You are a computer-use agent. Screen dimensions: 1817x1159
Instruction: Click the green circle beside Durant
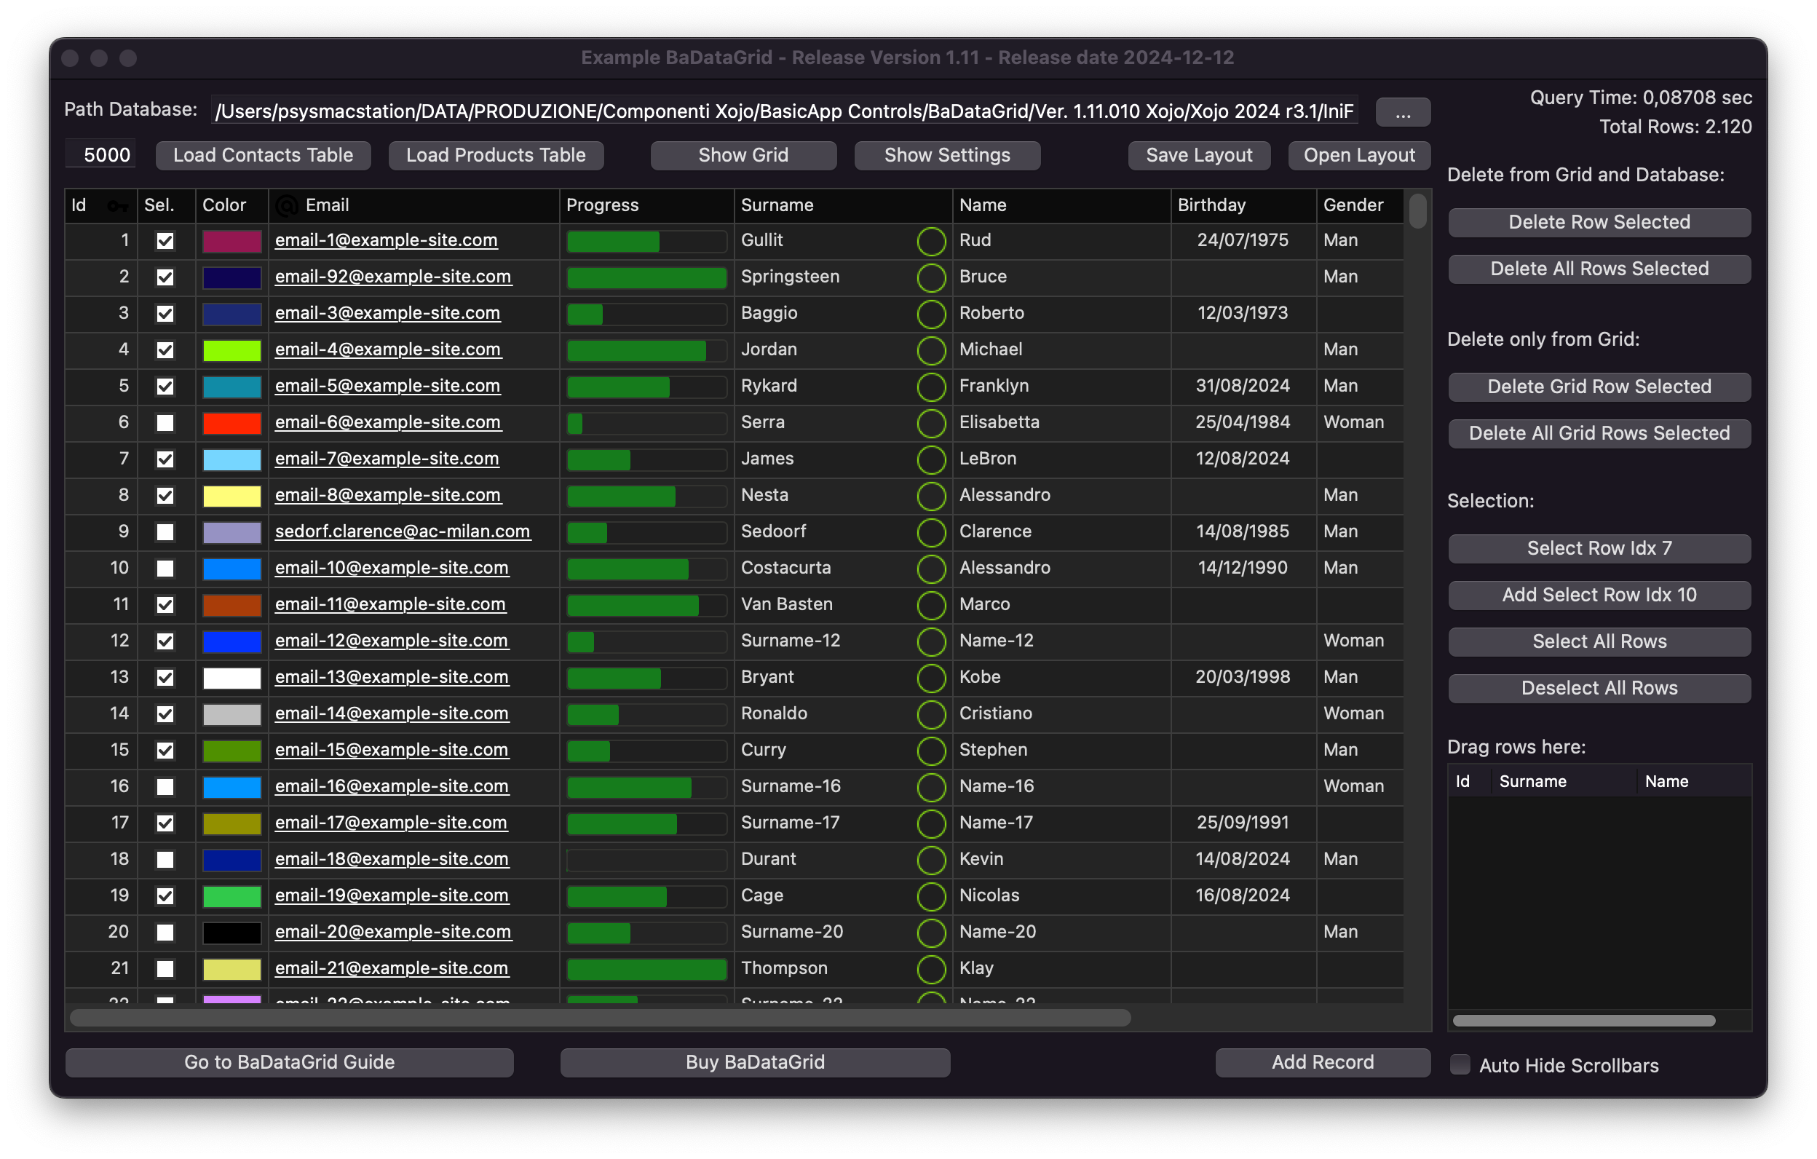coord(931,861)
